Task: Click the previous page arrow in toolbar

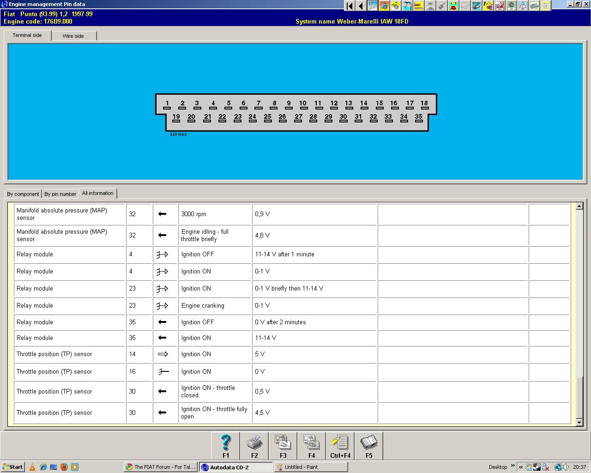Action: point(361,6)
